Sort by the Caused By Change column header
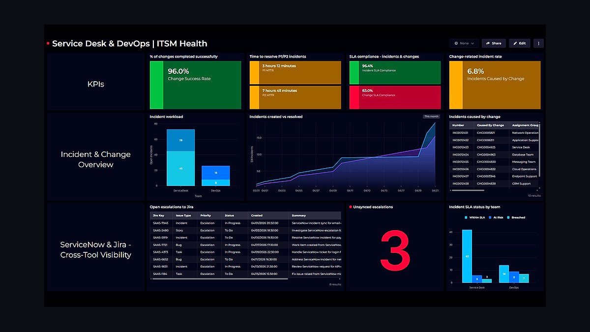This screenshot has height=332, width=590. (x=492, y=125)
